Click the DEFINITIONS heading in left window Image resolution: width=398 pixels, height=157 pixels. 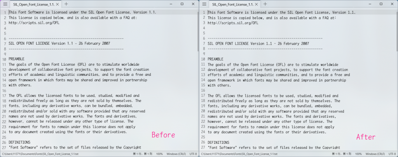pyautogui.click(x=19, y=142)
